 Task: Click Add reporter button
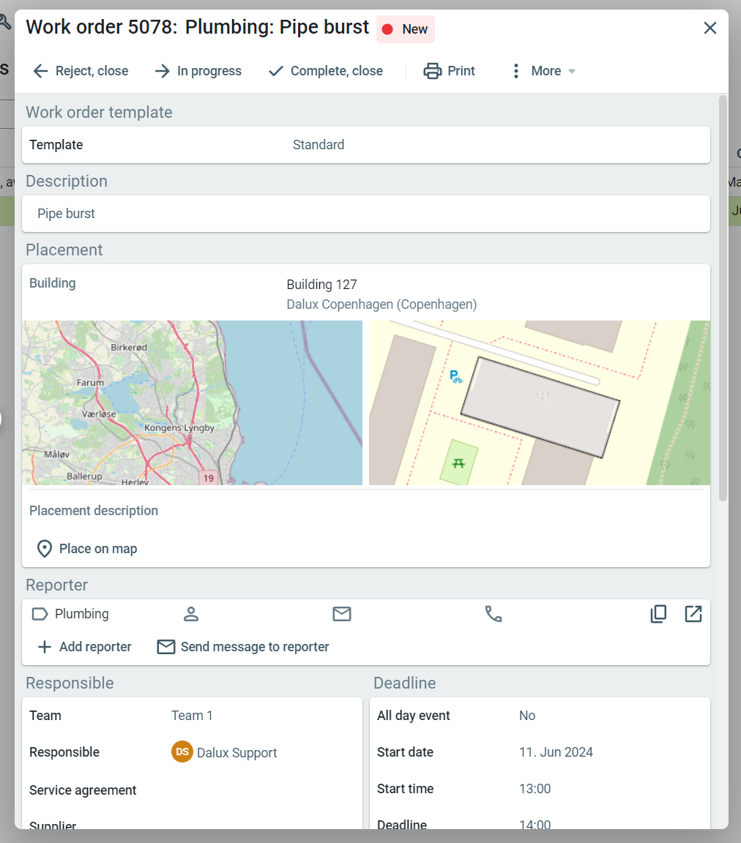pos(85,647)
